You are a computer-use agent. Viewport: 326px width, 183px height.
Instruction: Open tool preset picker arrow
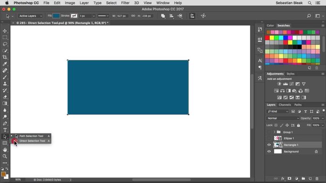[x=13, y=16]
